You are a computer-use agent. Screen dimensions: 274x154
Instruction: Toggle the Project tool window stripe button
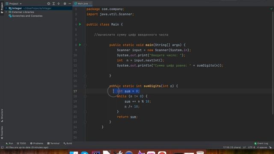click(2, 8)
